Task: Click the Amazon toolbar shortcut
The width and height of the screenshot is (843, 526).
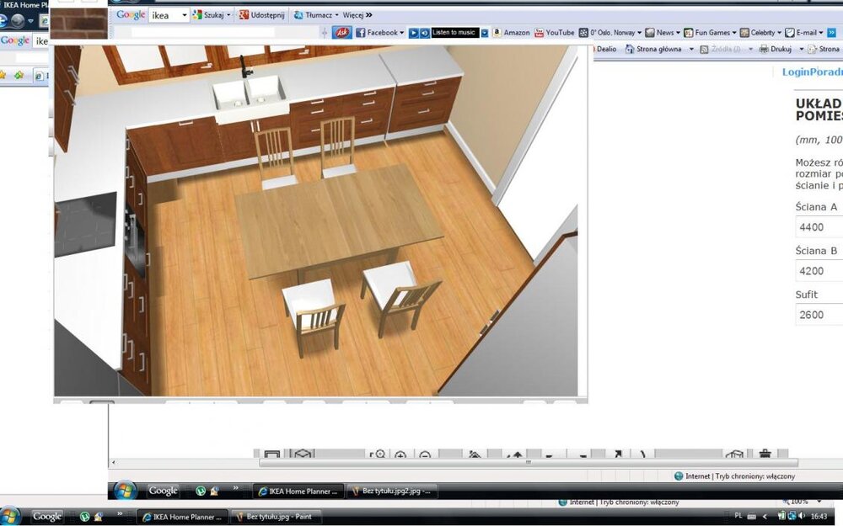Action: (511, 33)
